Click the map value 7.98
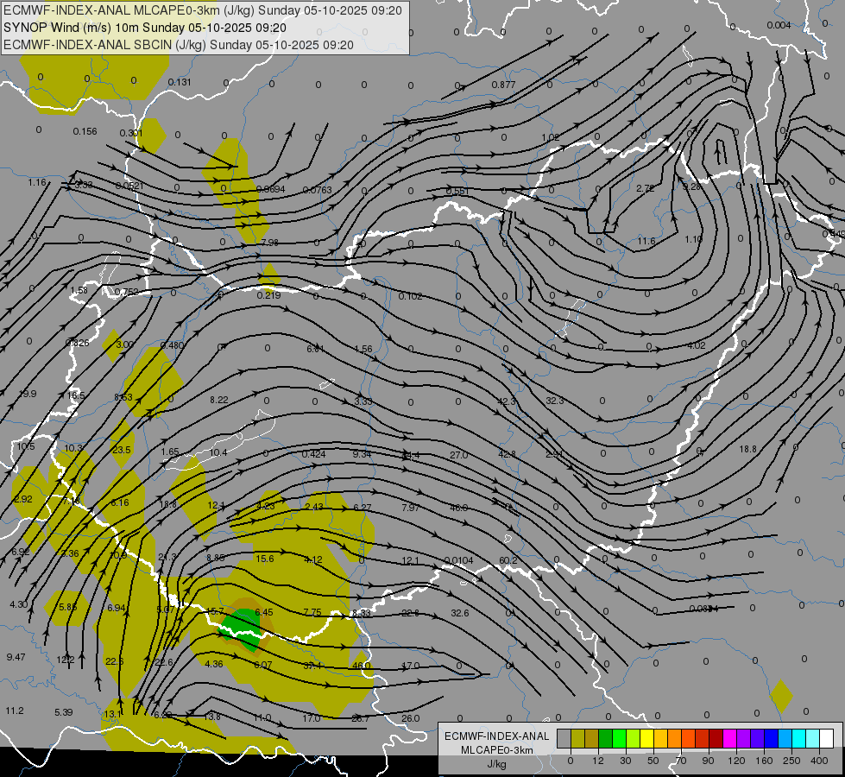This screenshot has width=845, height=777. click(269, 242)
